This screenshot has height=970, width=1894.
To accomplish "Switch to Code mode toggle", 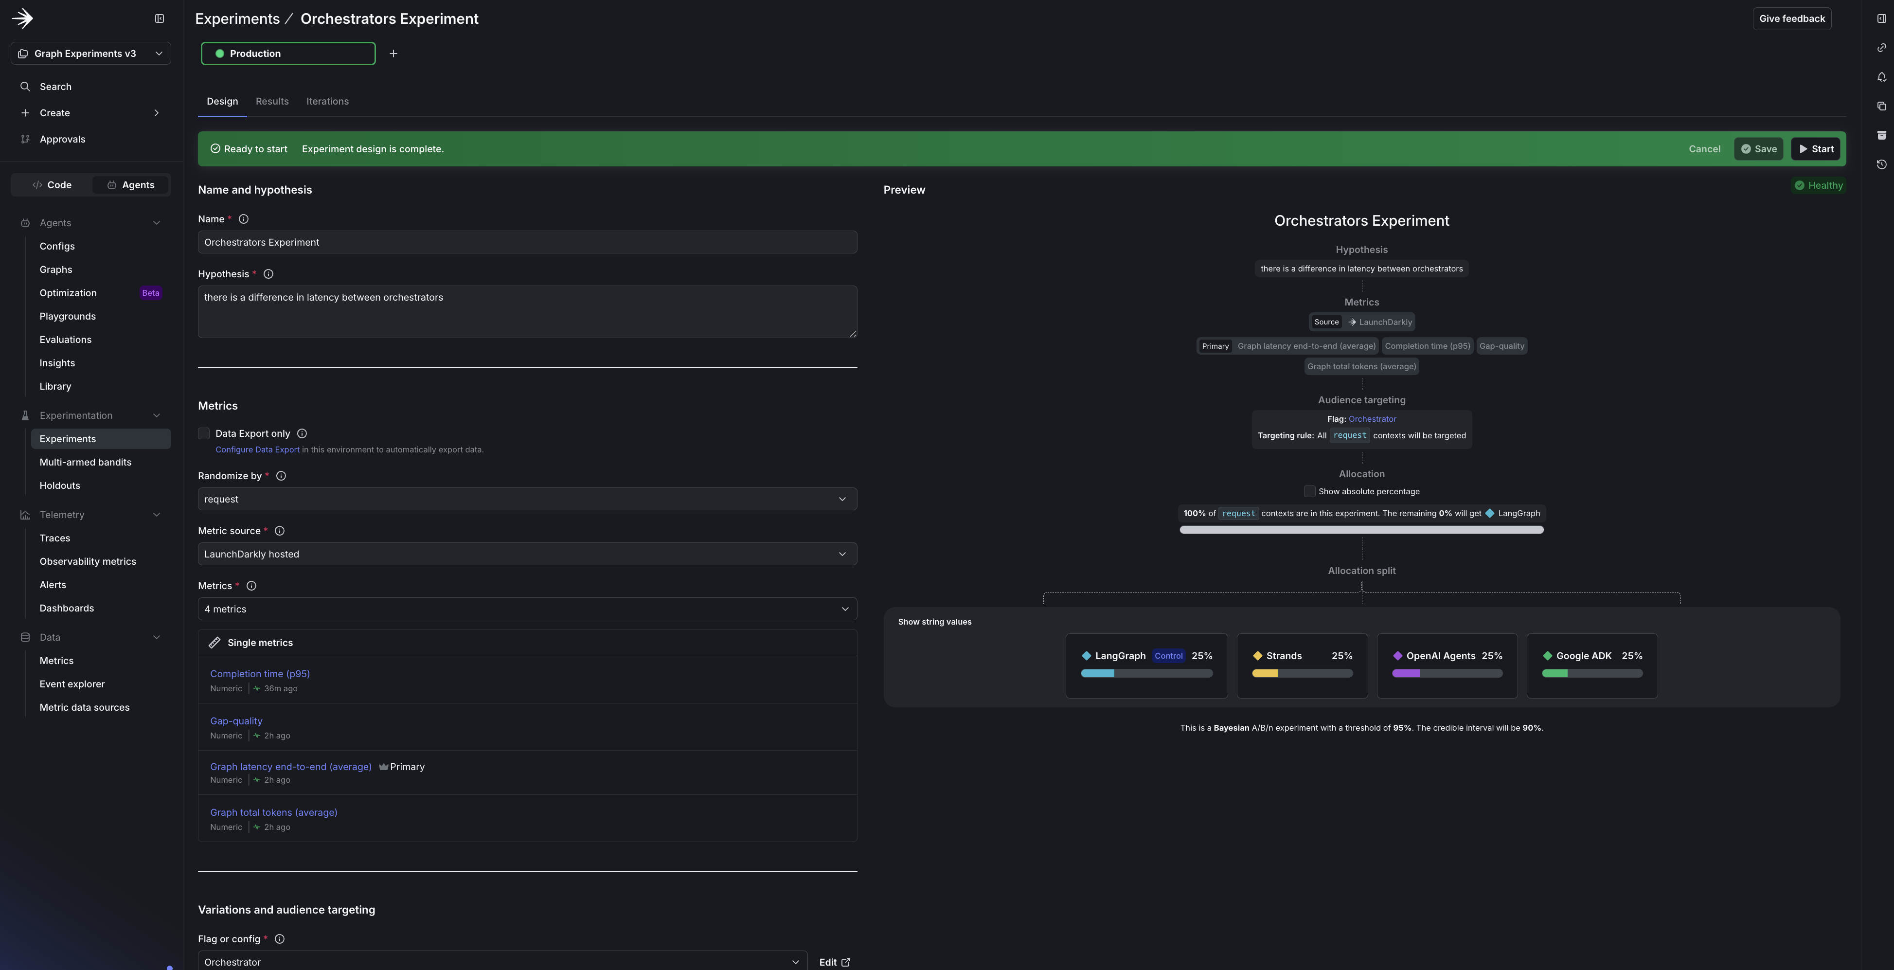I will 52,185.
